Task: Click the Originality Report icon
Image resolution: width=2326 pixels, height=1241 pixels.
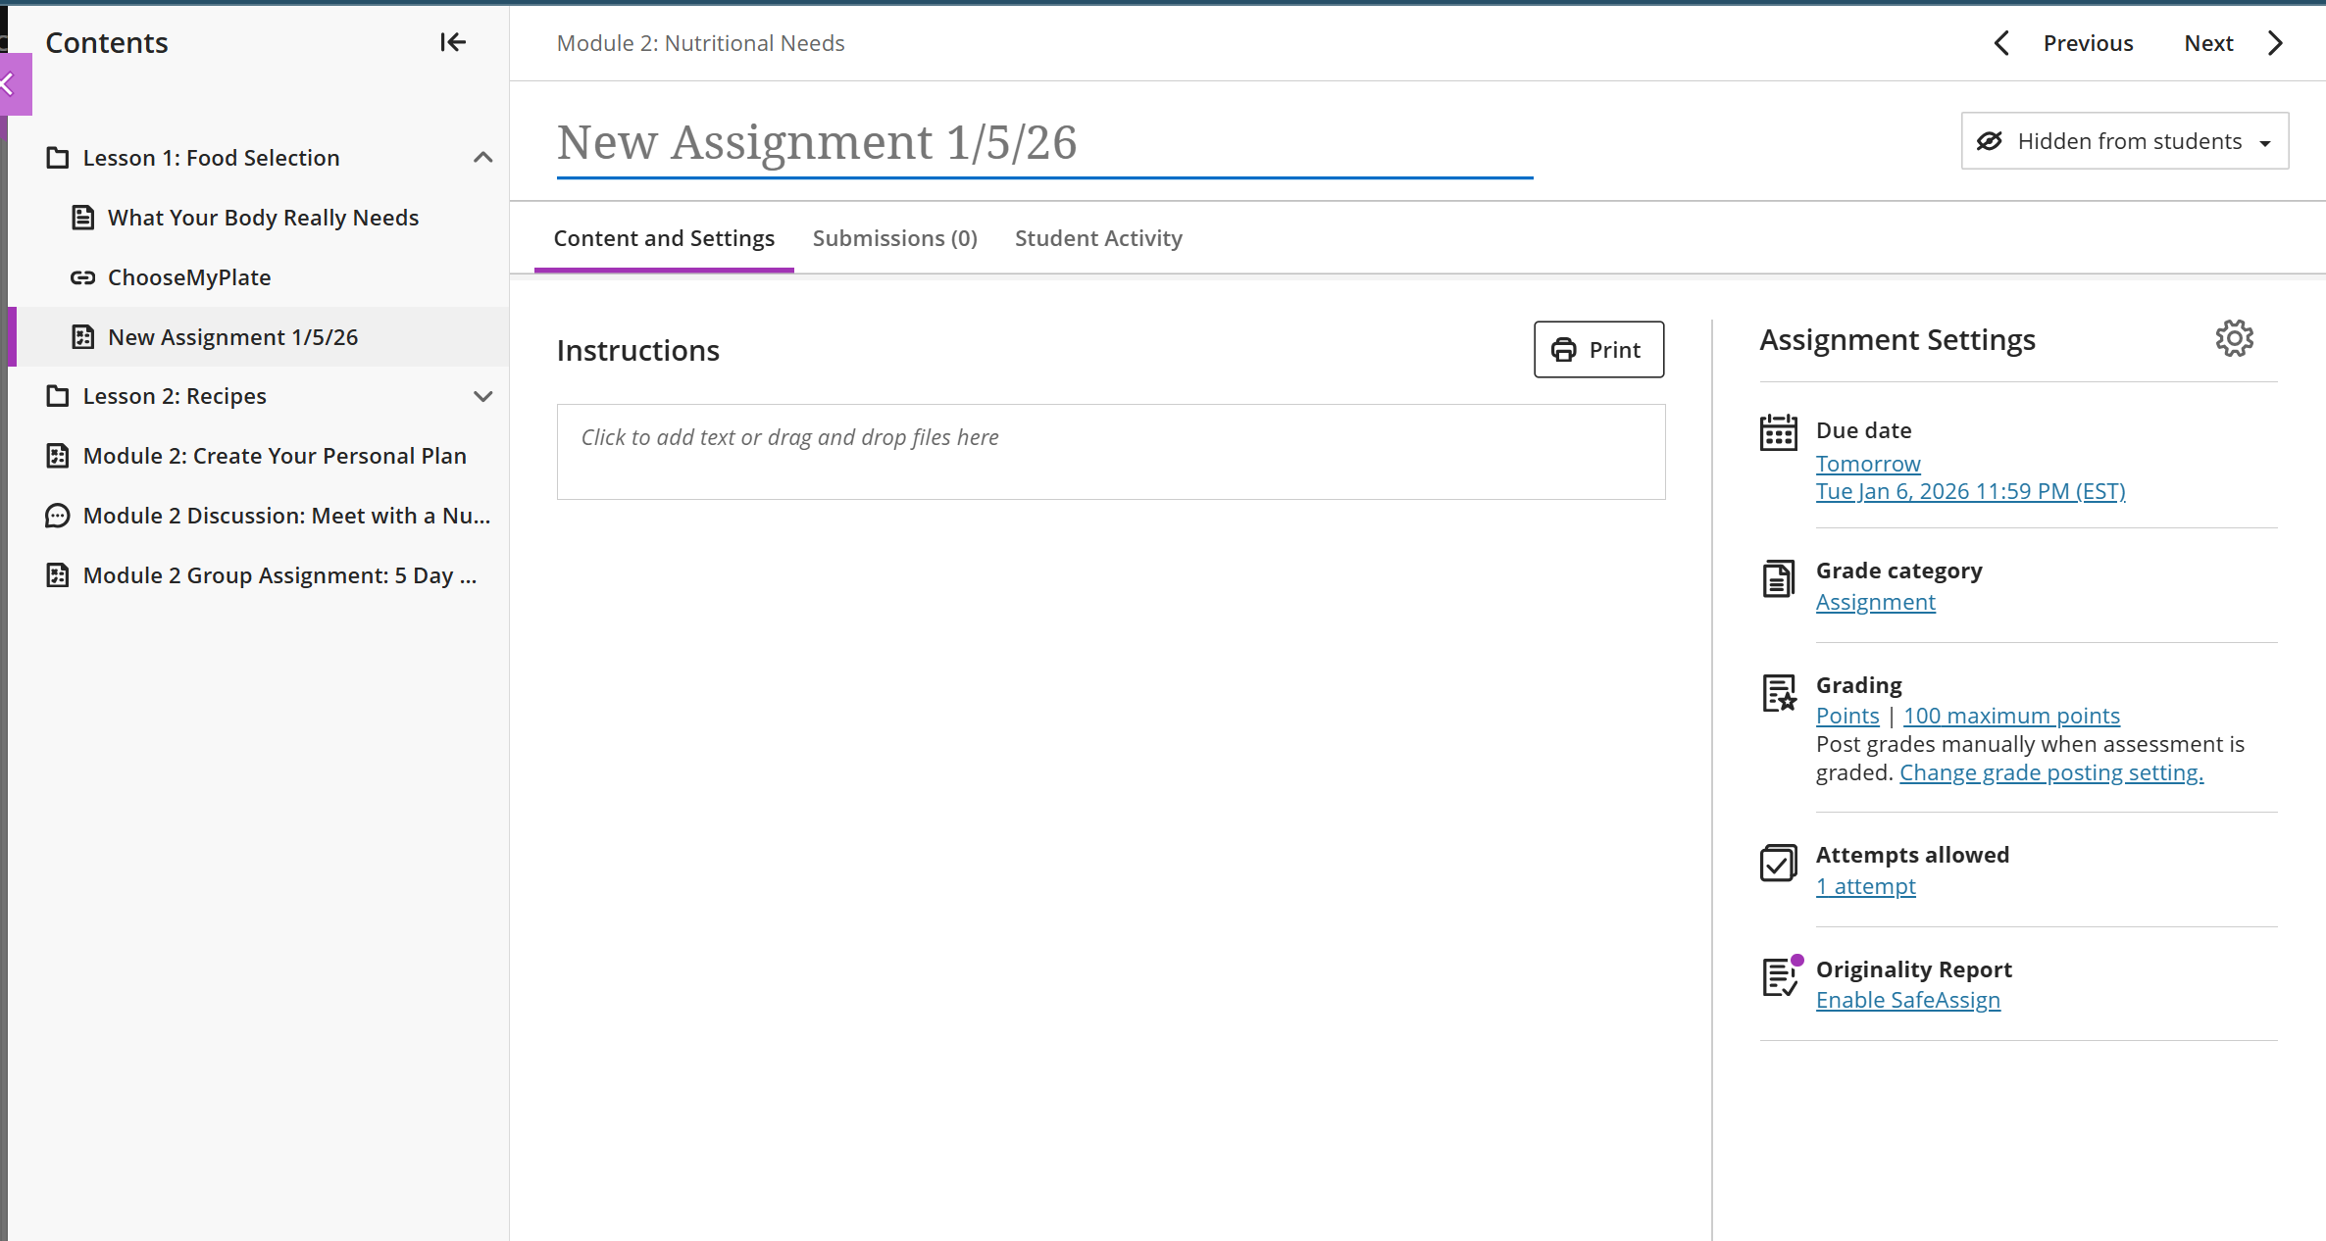Action: (x=1781, y=975)
